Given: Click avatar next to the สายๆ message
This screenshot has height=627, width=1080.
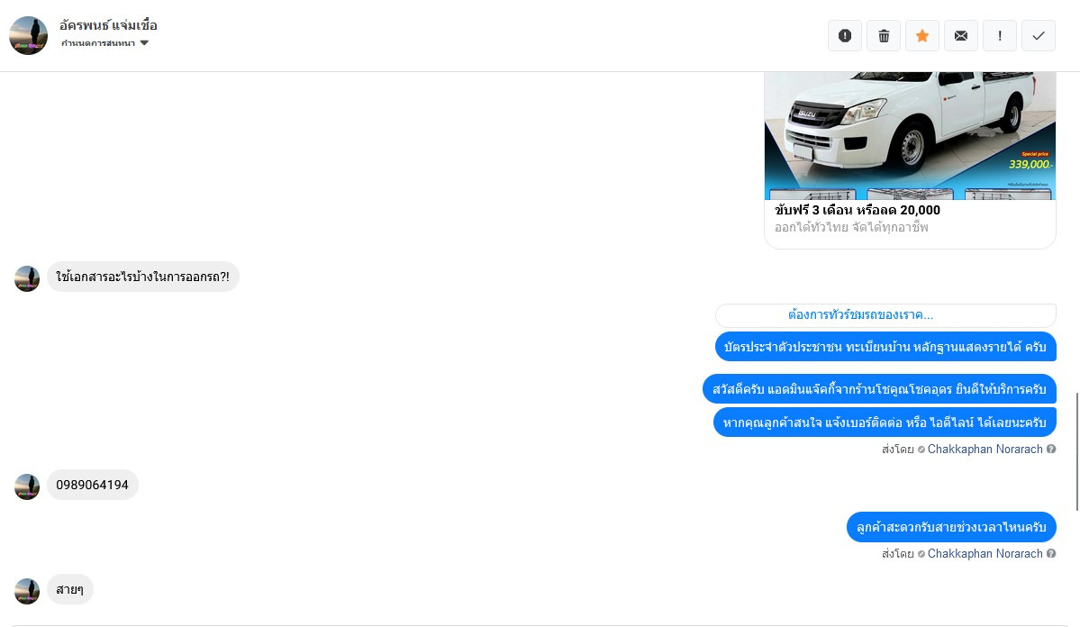Looking at the screenshot, I should (27, 591).
